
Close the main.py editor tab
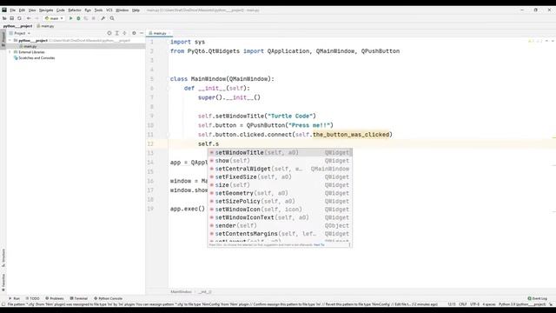(169, 33)
